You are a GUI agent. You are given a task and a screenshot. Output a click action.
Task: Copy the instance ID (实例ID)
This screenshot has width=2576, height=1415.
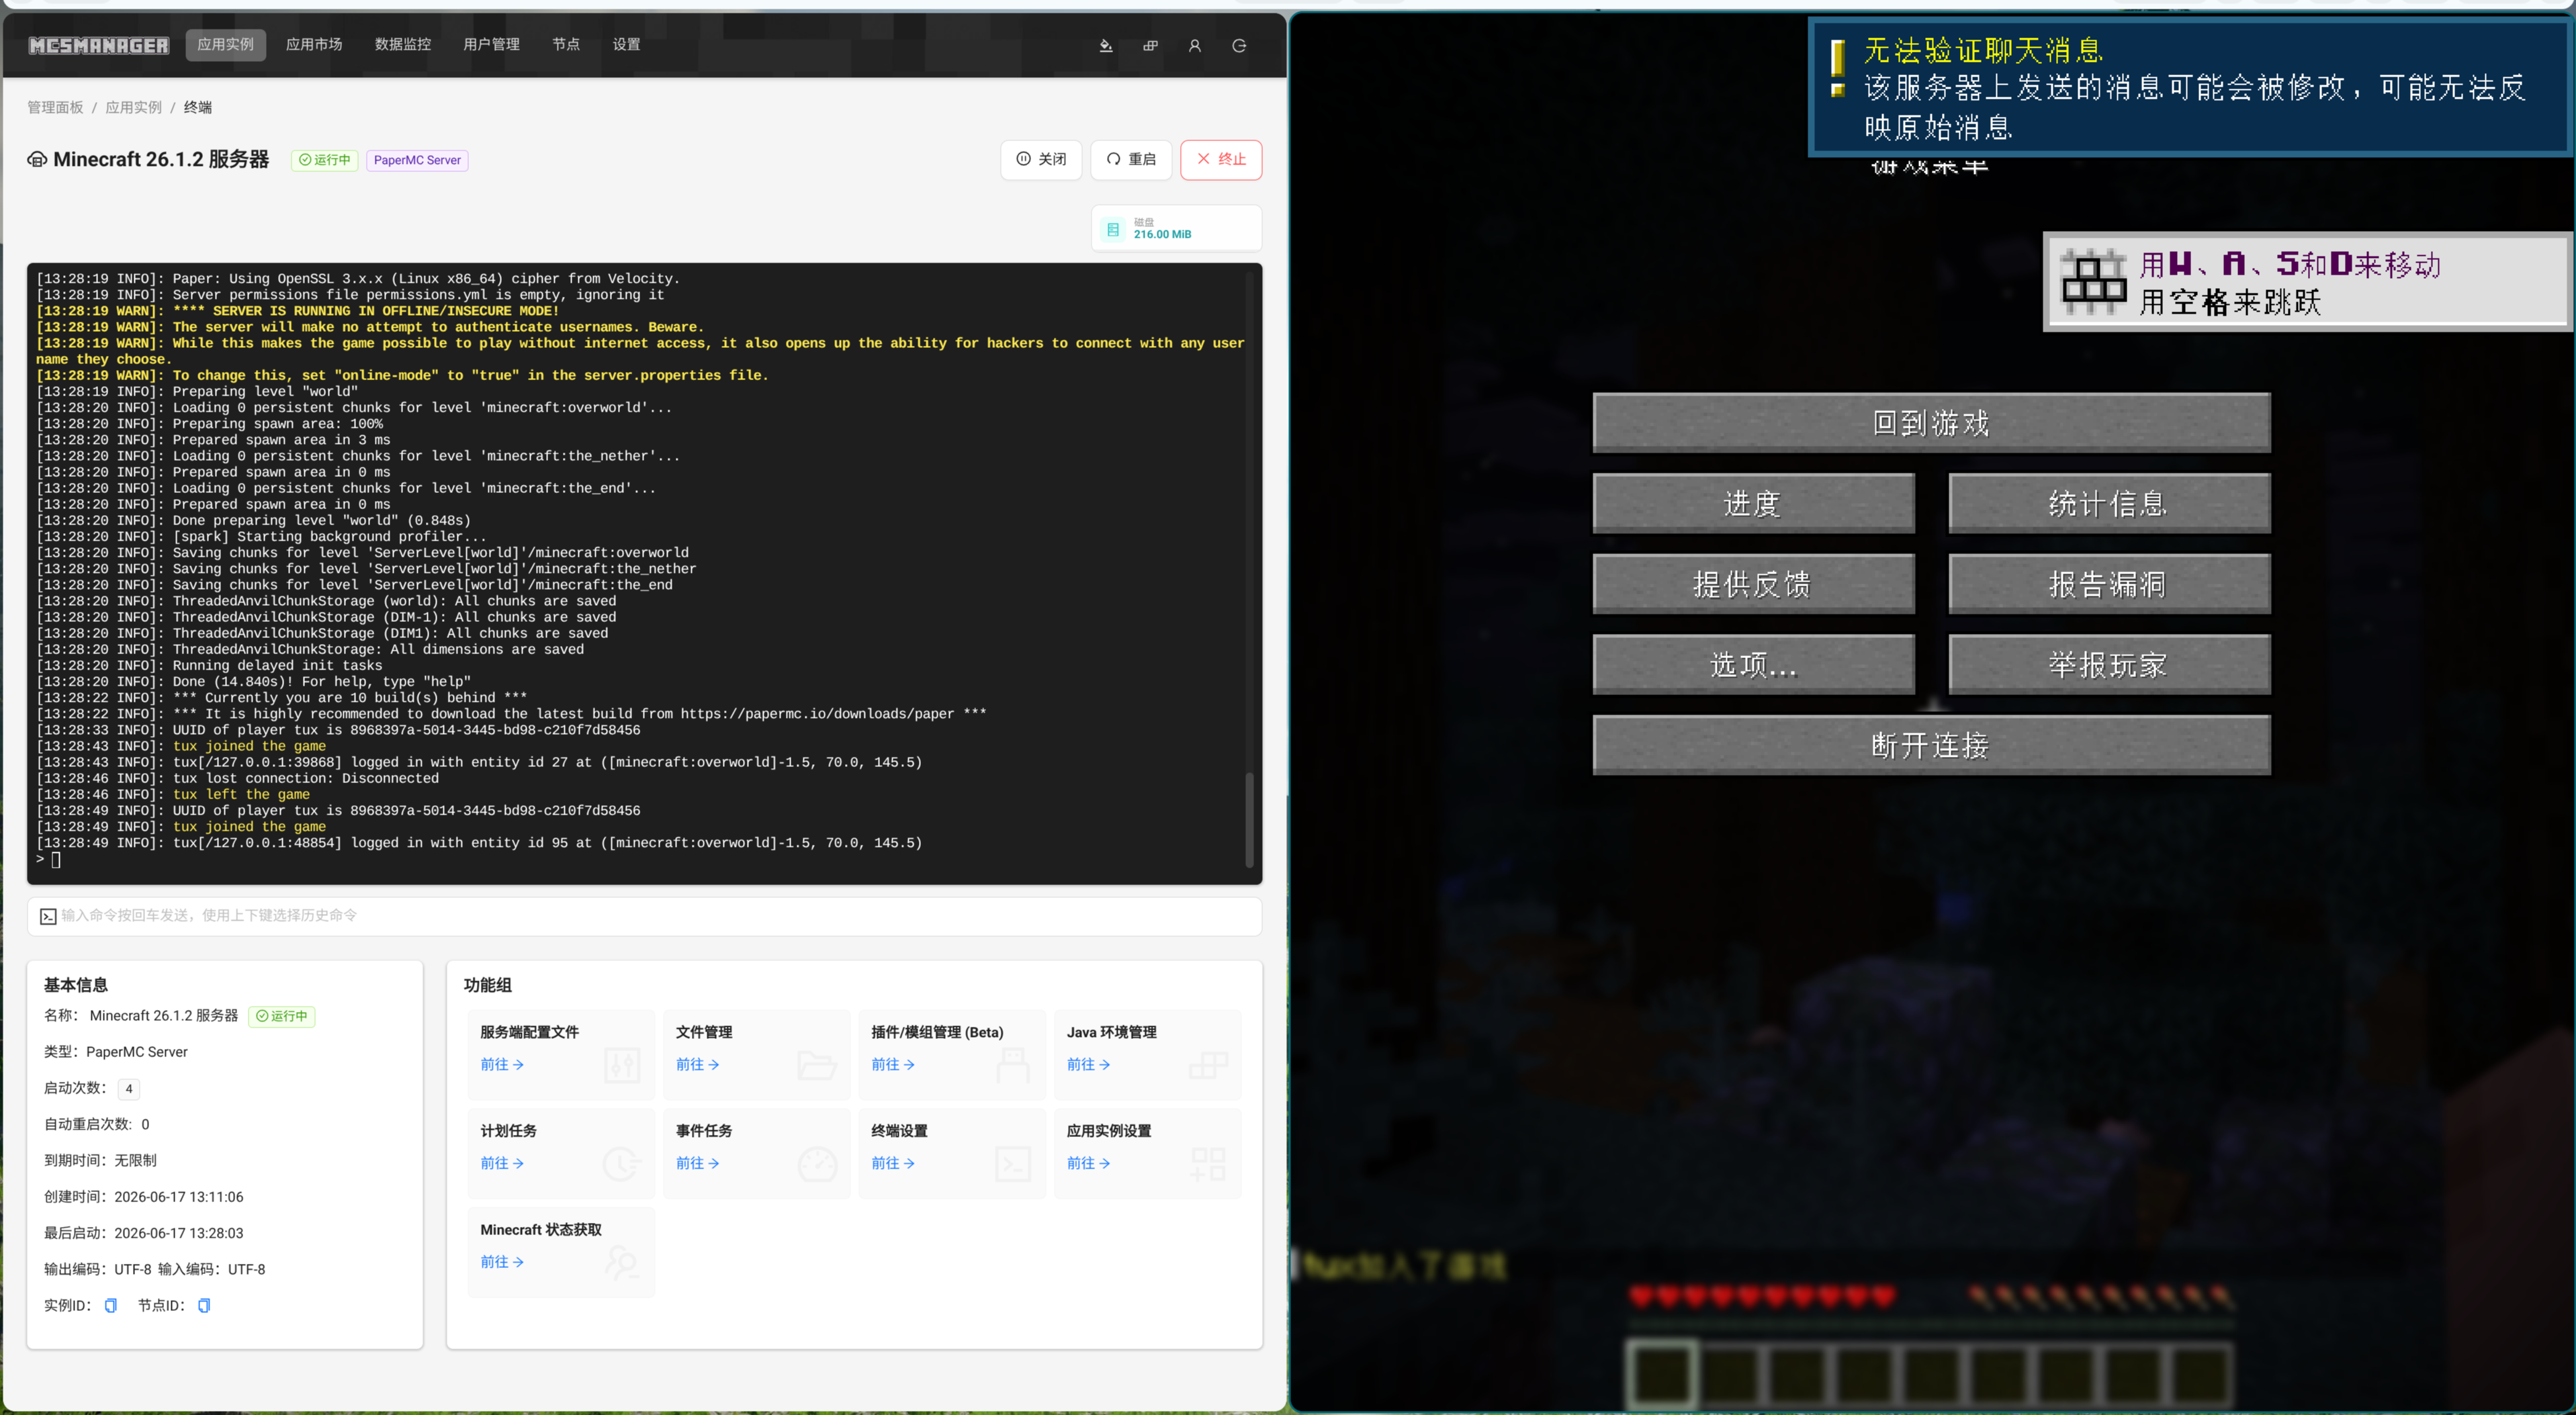click(x=111, y=1305)
